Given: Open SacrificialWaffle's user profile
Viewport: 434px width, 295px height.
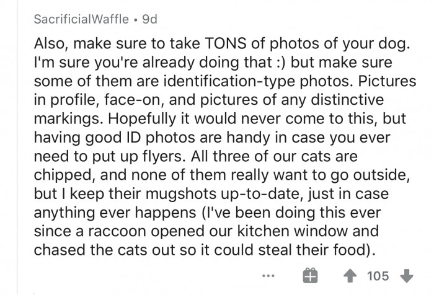Looking at the screenshot, I should pyautogui.click(x=82, y=19).
